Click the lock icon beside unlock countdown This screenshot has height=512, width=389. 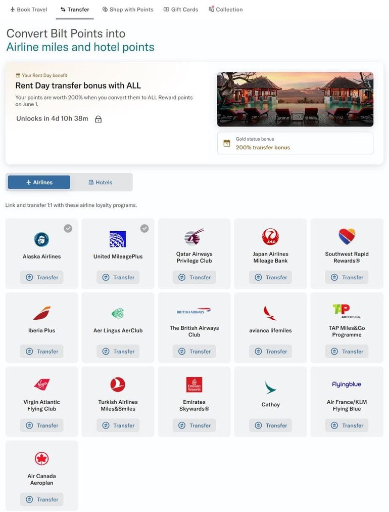98,119
